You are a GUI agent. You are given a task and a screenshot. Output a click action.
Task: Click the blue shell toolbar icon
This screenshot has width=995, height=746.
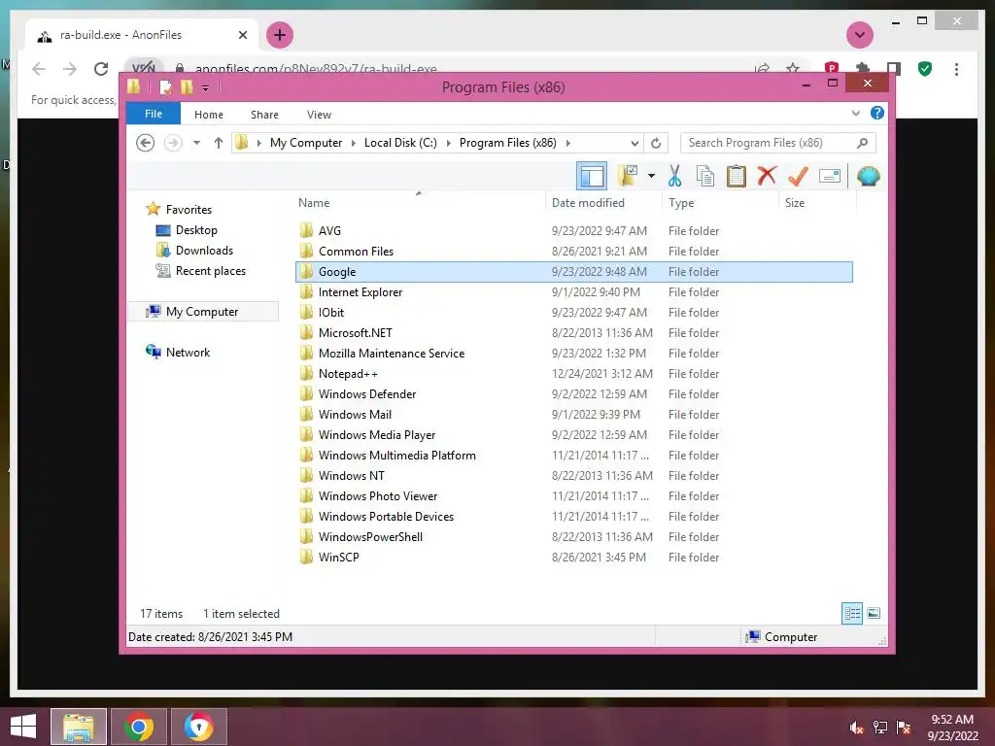point(868,176)
